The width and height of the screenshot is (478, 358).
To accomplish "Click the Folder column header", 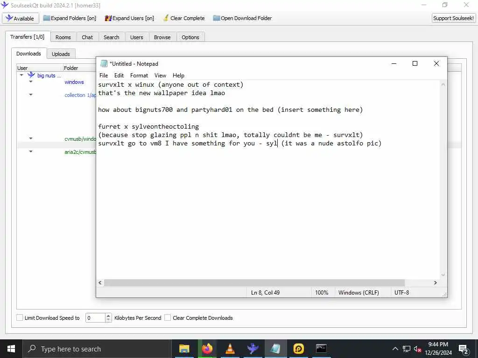I will point(79,68).
